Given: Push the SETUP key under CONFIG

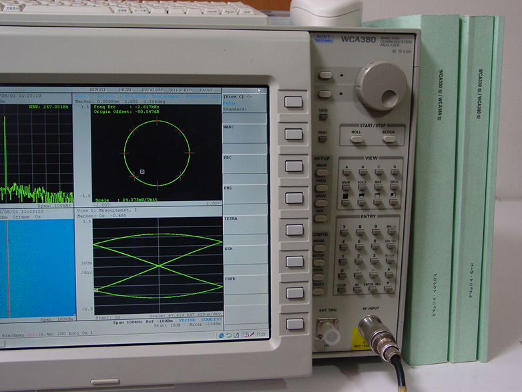Looking at the screenshot, I should (318, 262).
